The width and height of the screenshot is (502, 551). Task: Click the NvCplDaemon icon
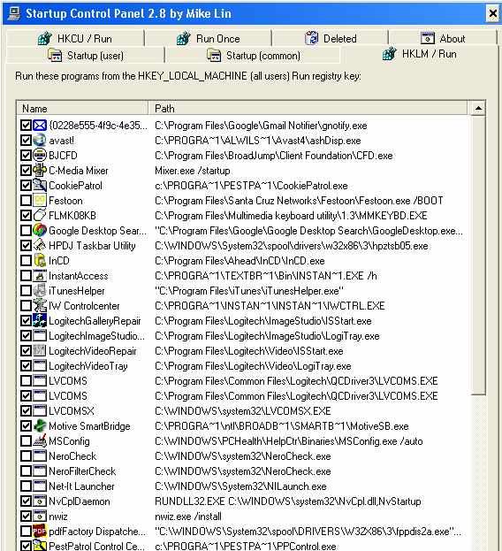click(x=40, y=501)
